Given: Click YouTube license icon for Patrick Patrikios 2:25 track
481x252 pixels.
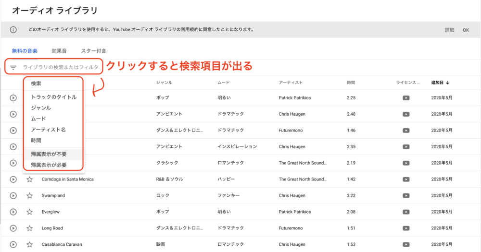Looking at the screenshot, I should pyautogui.click(x=406, y=98).
